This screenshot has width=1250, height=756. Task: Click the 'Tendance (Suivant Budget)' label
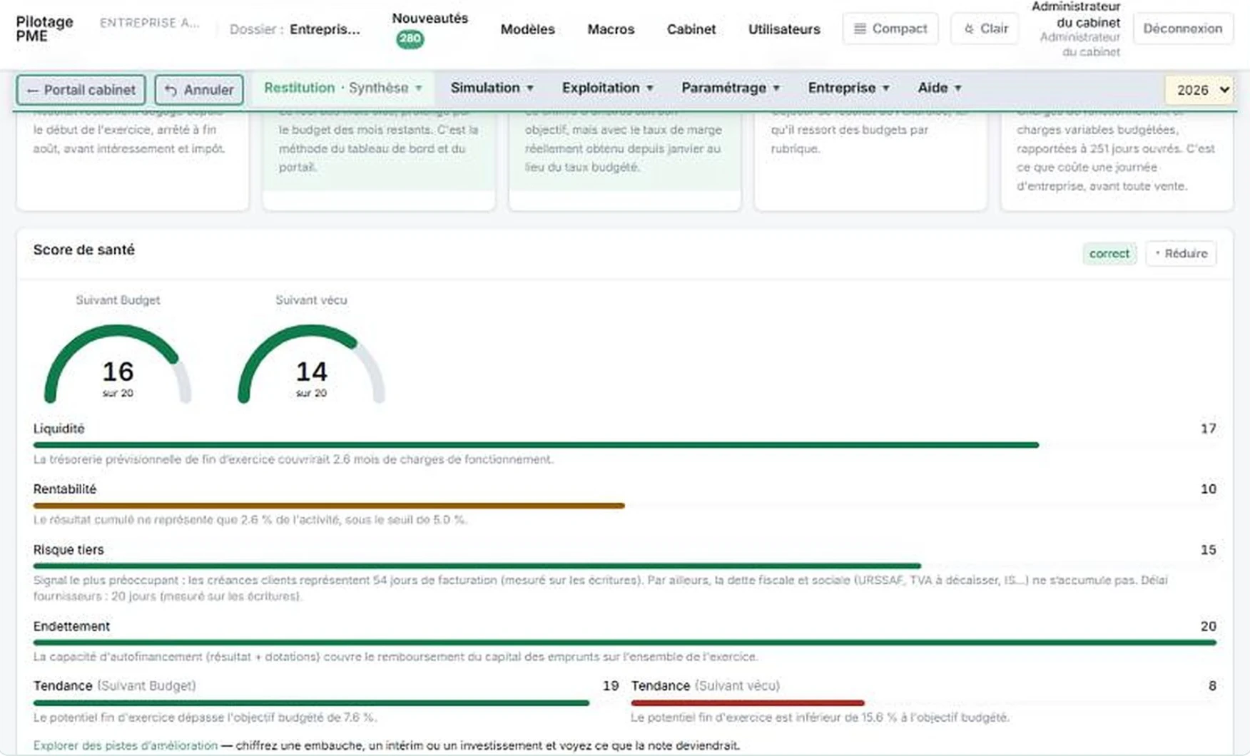pyautogui.click(x=114, y=685)
